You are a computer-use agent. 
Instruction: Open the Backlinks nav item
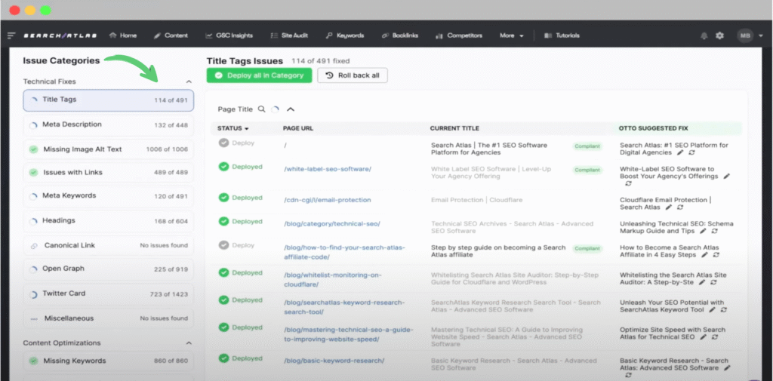pos(400,35)
